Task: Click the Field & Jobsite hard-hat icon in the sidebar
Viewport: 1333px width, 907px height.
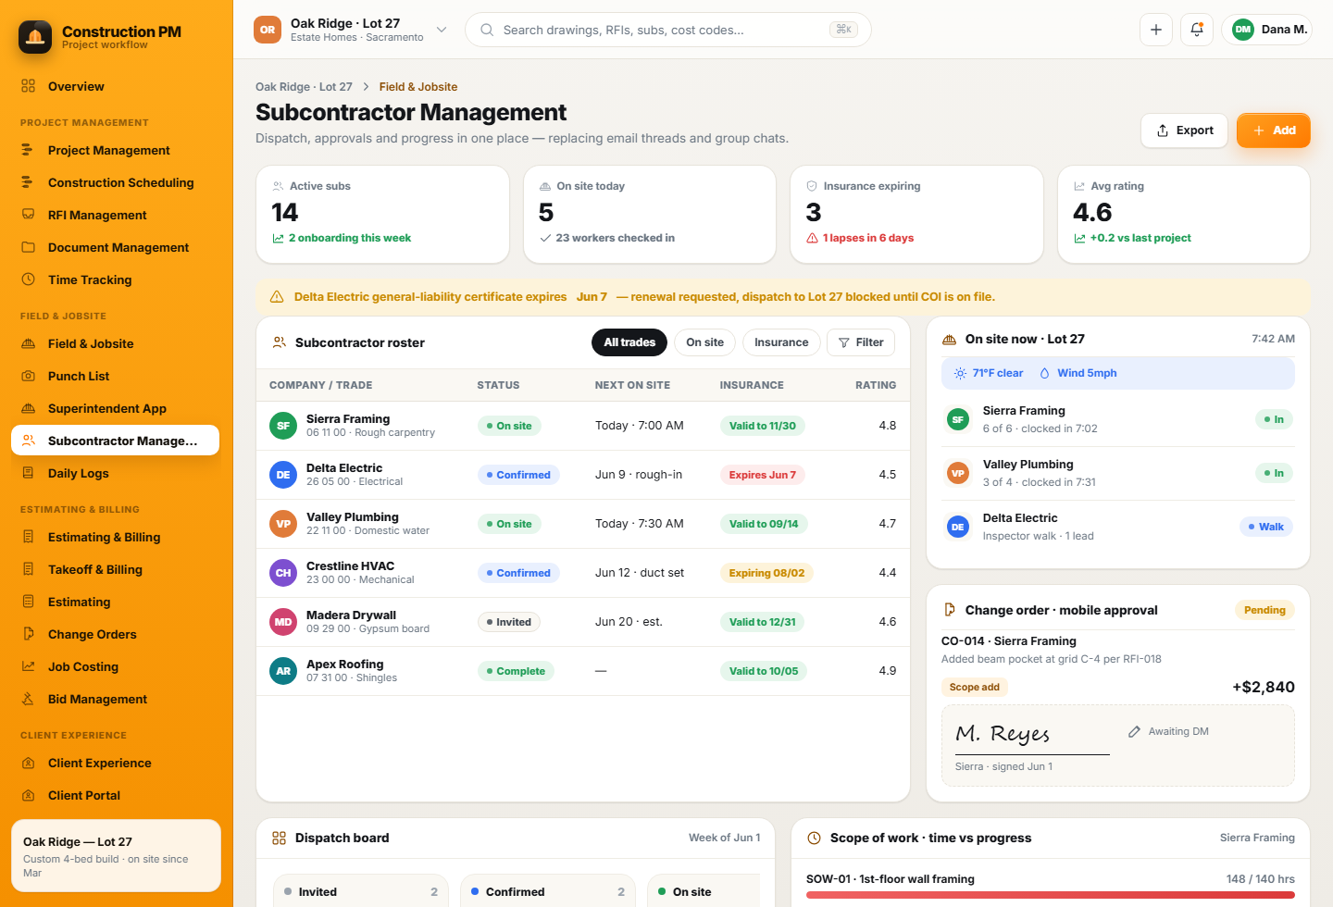Action: coord(28,343)
